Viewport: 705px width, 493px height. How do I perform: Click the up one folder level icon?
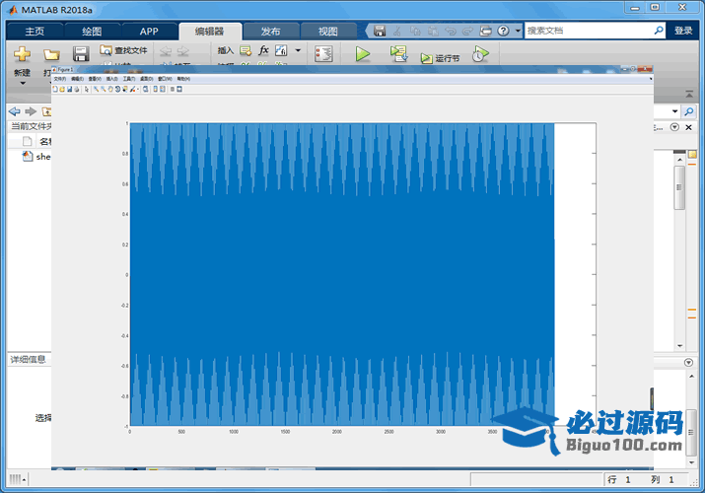coord(46,111)
